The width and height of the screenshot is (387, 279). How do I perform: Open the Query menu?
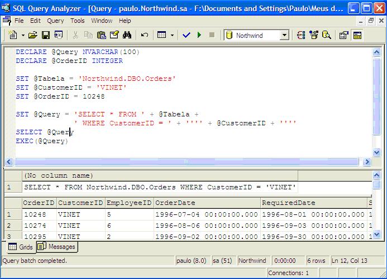[x=55, y=21]
